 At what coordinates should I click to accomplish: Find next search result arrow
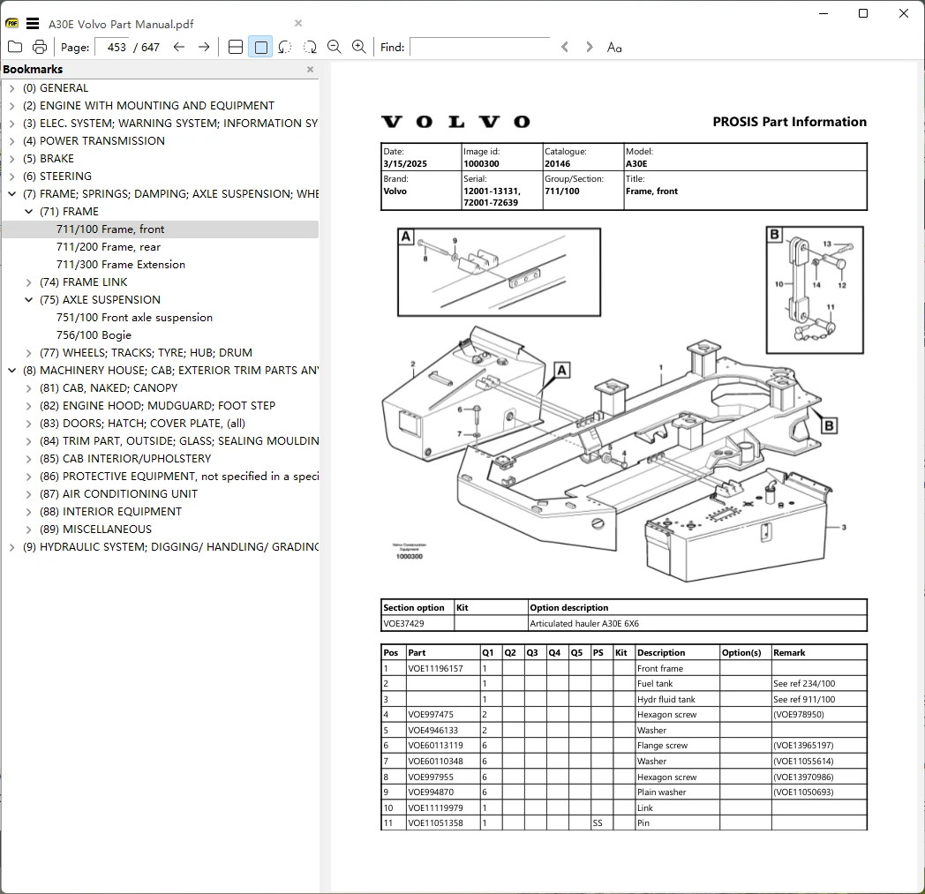[590, 47]
